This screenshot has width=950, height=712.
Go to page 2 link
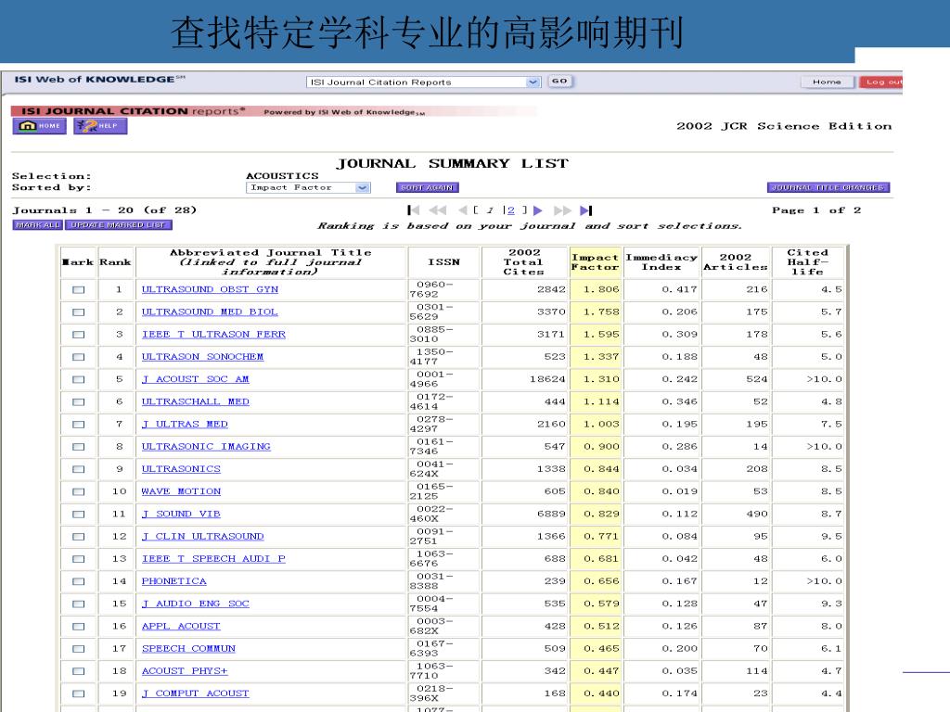pyautogui.click(x=511, y=210)
